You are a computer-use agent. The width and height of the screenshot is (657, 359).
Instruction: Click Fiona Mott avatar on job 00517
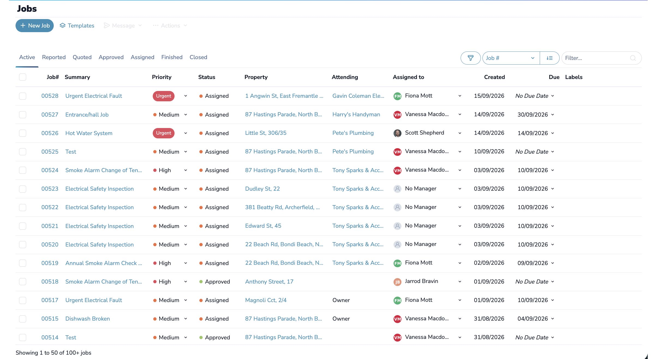tap(397, 300)
